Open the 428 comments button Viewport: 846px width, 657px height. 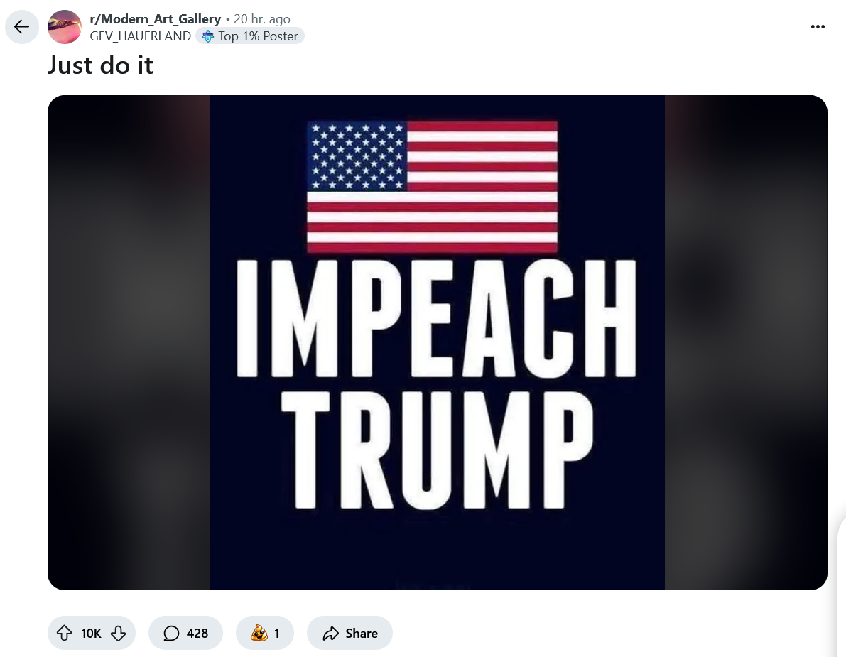pos(185,633)
